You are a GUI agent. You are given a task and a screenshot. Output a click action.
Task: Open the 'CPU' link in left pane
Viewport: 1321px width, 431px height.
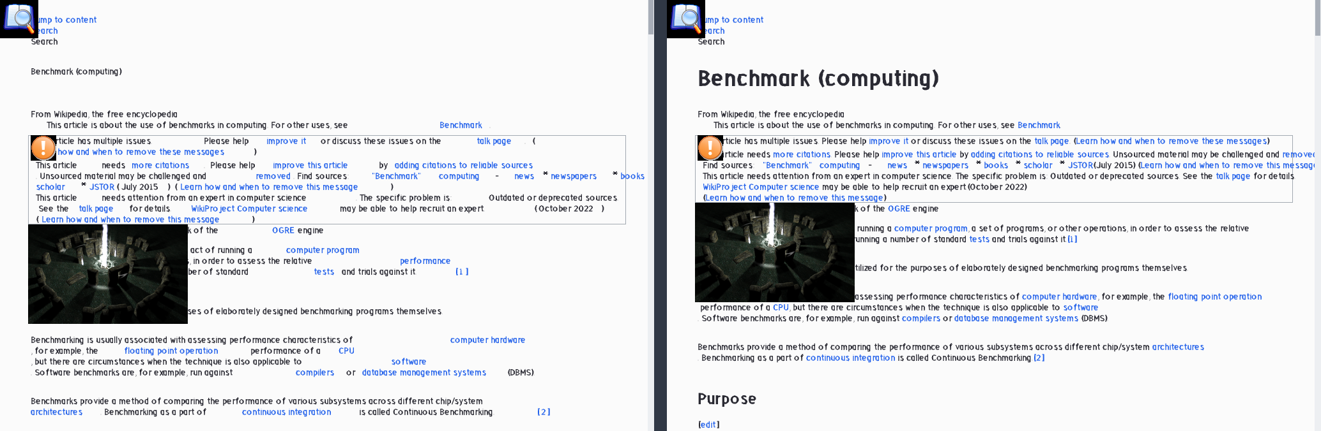pyautogui.click(x=346, y=351)
